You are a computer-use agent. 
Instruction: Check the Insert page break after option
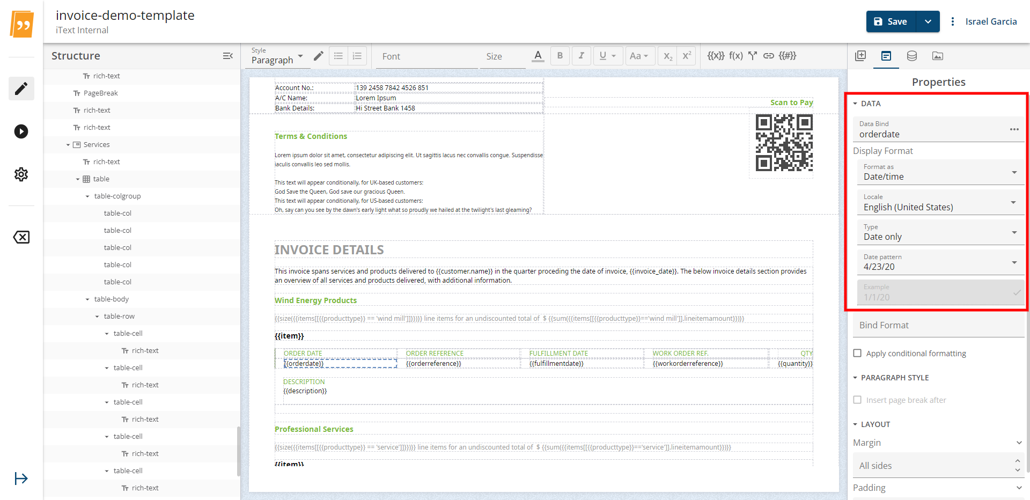coord(858,400)
